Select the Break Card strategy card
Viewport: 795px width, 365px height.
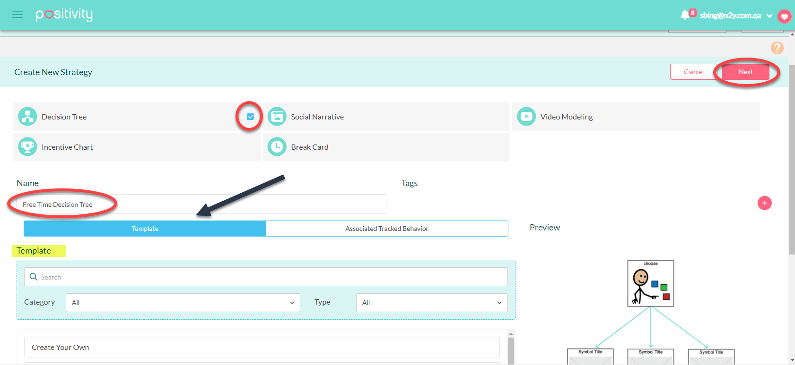[x=386, y=147]
